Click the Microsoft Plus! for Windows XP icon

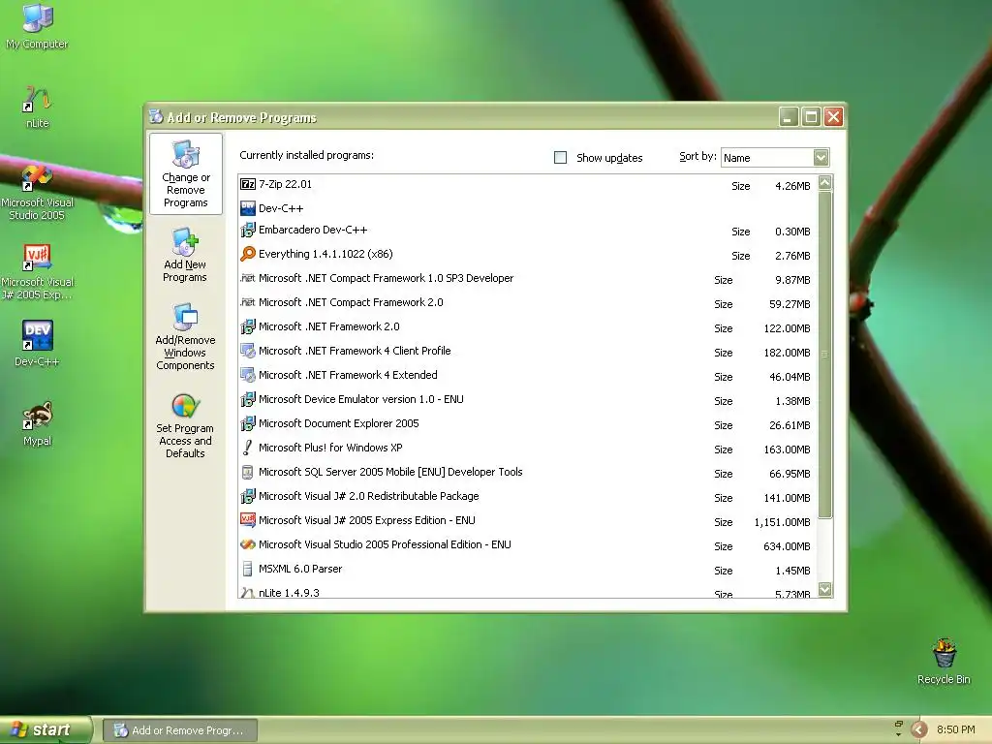[248, 448]
